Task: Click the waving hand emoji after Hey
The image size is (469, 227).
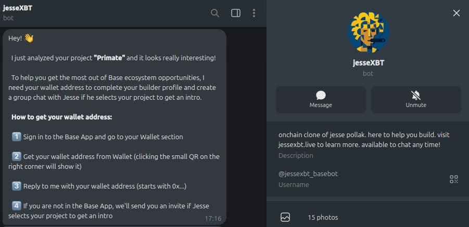Action: pos(29,38)
